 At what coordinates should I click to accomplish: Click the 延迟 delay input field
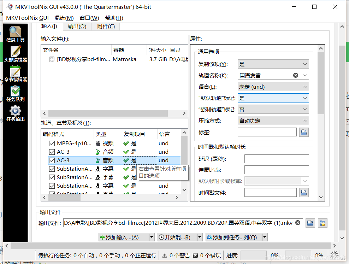277,159
